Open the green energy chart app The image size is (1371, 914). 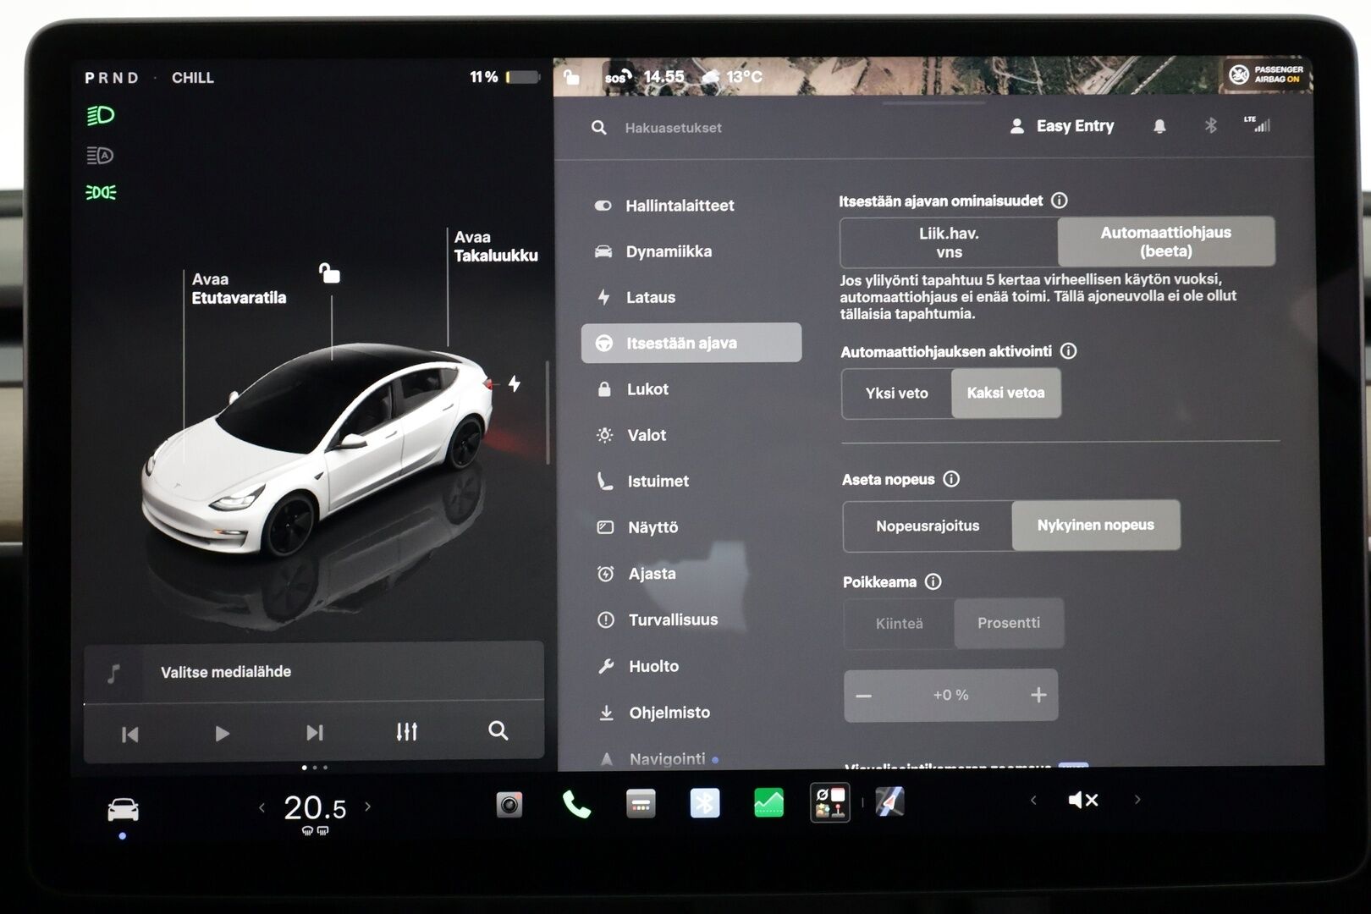click(x=768, y=802)
